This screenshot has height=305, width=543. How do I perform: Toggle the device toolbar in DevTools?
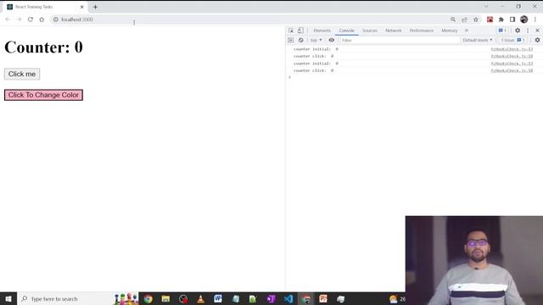click(300, 30)
